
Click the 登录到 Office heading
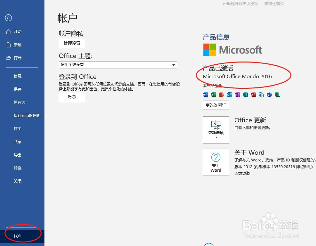coord(78,77)
